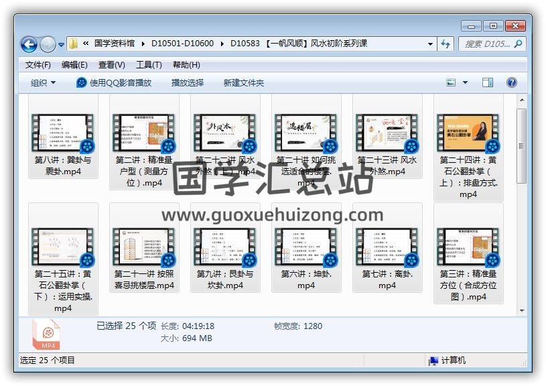Image resolution: width=546 pixels, height=386 pixels.
Task: Click the search input field
Action: (486, 44)
